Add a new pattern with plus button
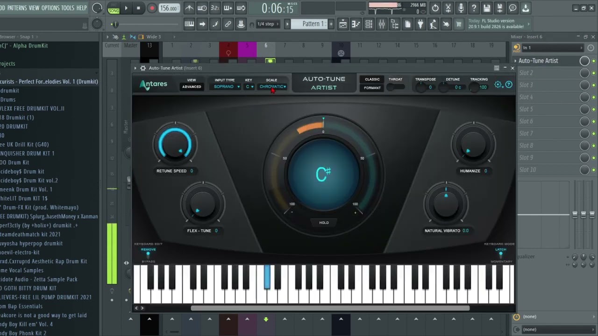 pyautogui.click(x=331, y=24)
